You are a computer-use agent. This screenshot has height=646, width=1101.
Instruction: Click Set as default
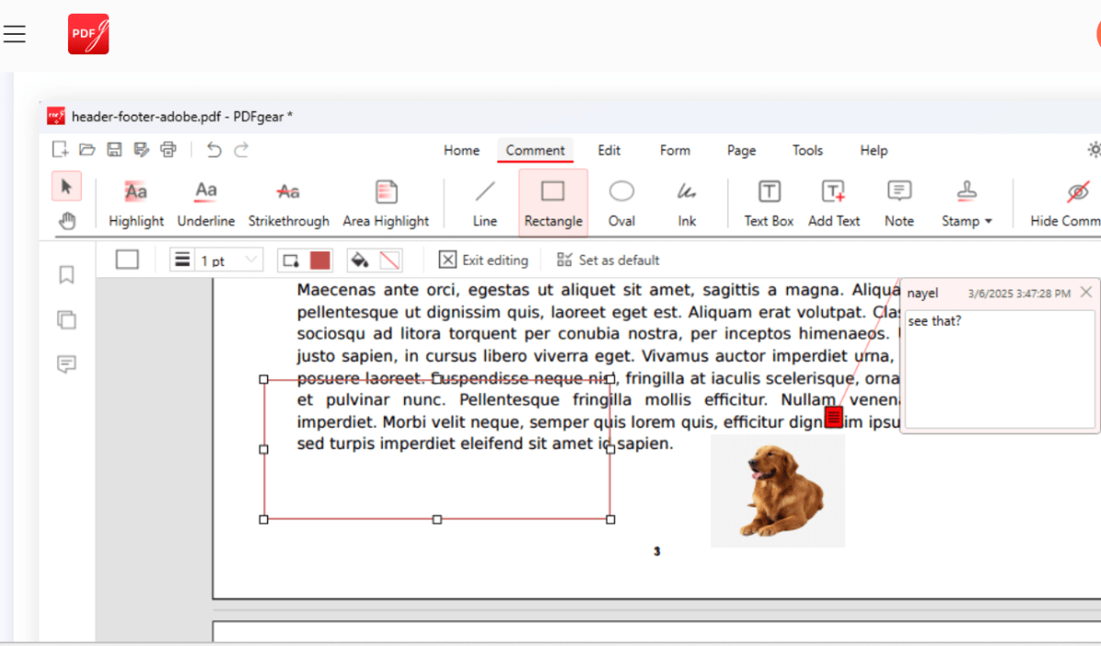[608, 261]
